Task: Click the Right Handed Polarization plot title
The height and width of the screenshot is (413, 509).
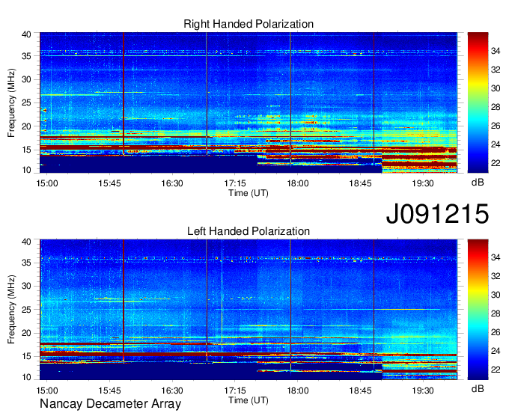Action: [x=249, y=24]
